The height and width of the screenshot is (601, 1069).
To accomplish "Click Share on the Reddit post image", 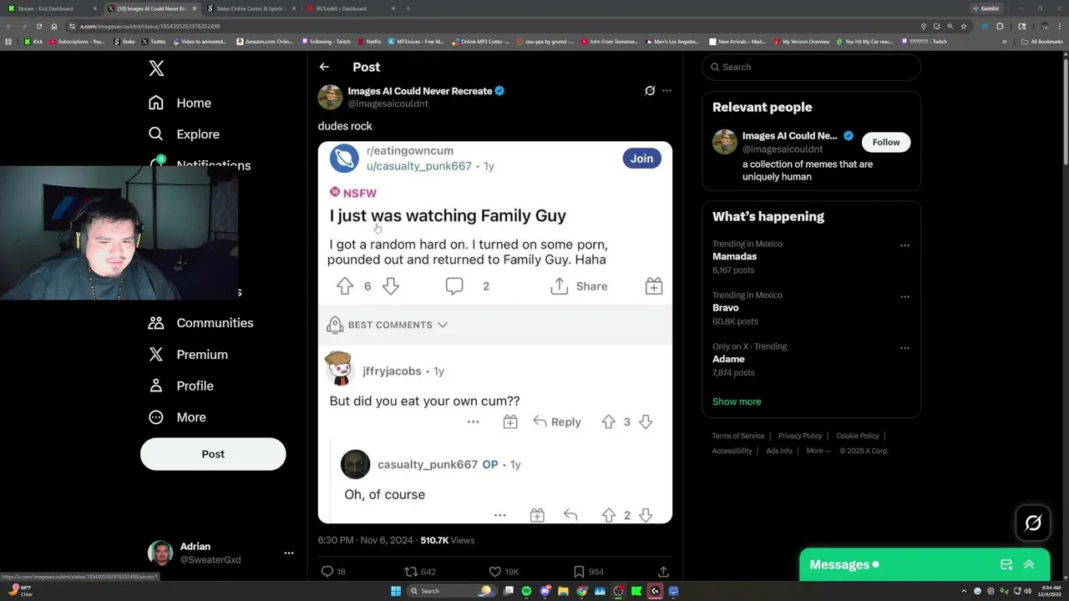I will click(579, 286).
